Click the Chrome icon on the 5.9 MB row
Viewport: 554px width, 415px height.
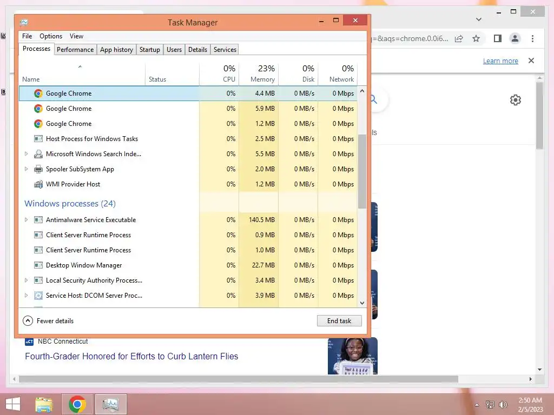38,109
